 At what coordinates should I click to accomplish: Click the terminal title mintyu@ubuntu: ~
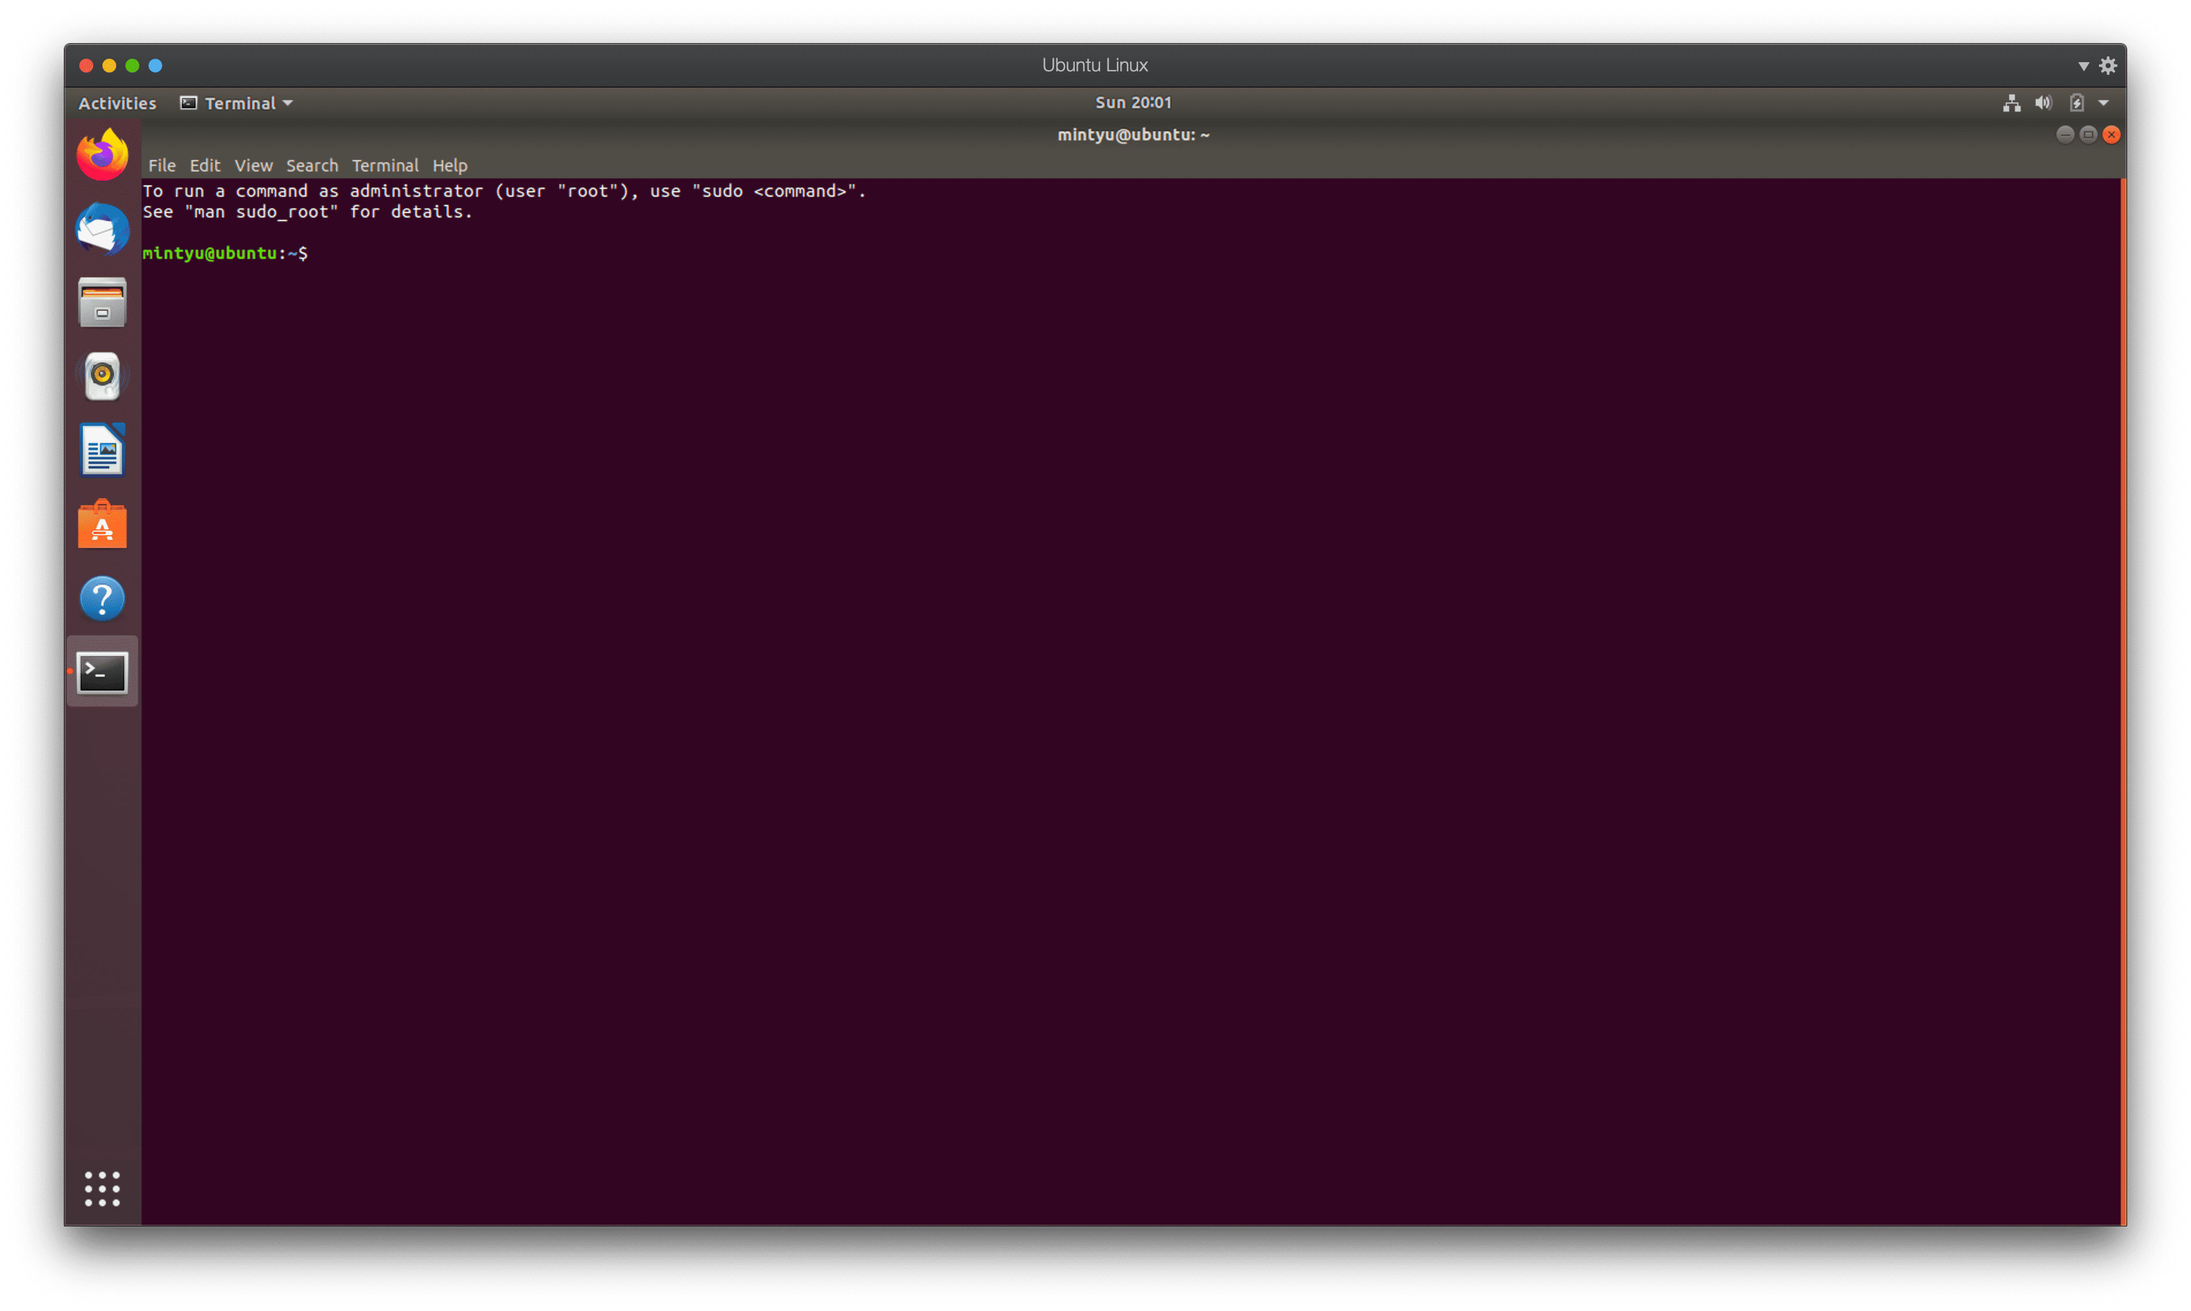[x=1133, y=134]
